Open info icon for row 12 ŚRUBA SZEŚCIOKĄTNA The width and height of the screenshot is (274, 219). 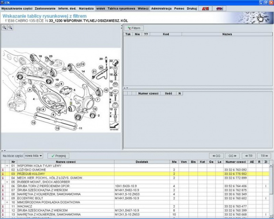[3, 211]
